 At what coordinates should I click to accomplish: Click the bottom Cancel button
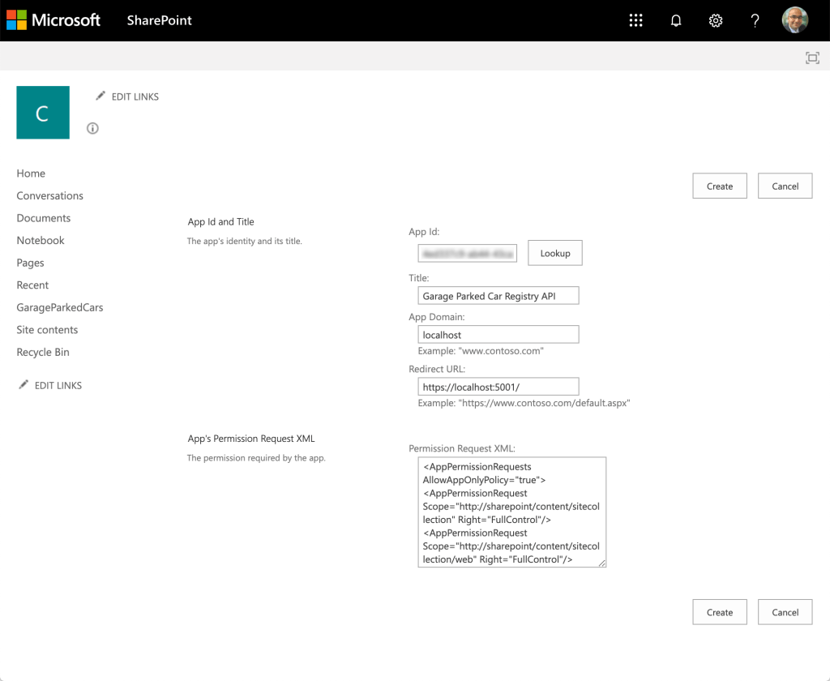[x=785, y=612]
